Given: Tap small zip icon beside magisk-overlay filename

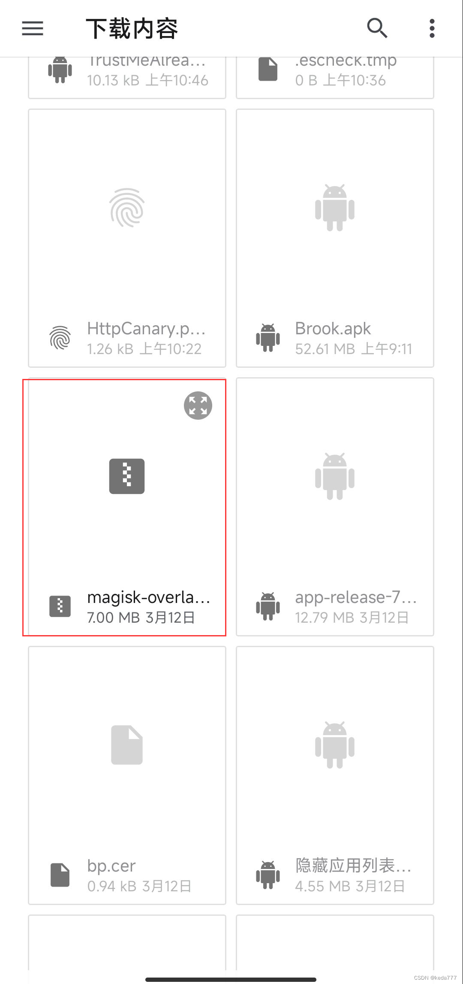Looking at the screenshot, I should coord(60,606).
